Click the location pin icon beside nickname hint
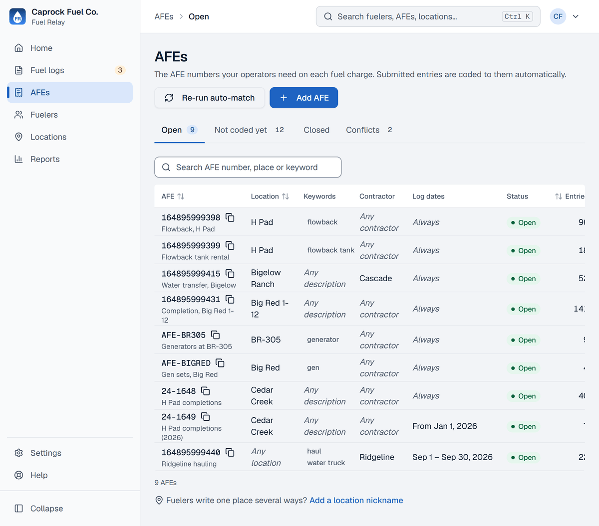The height and width of the screenshot is (526, 599). pyautogui.click(x=159, y=500)
